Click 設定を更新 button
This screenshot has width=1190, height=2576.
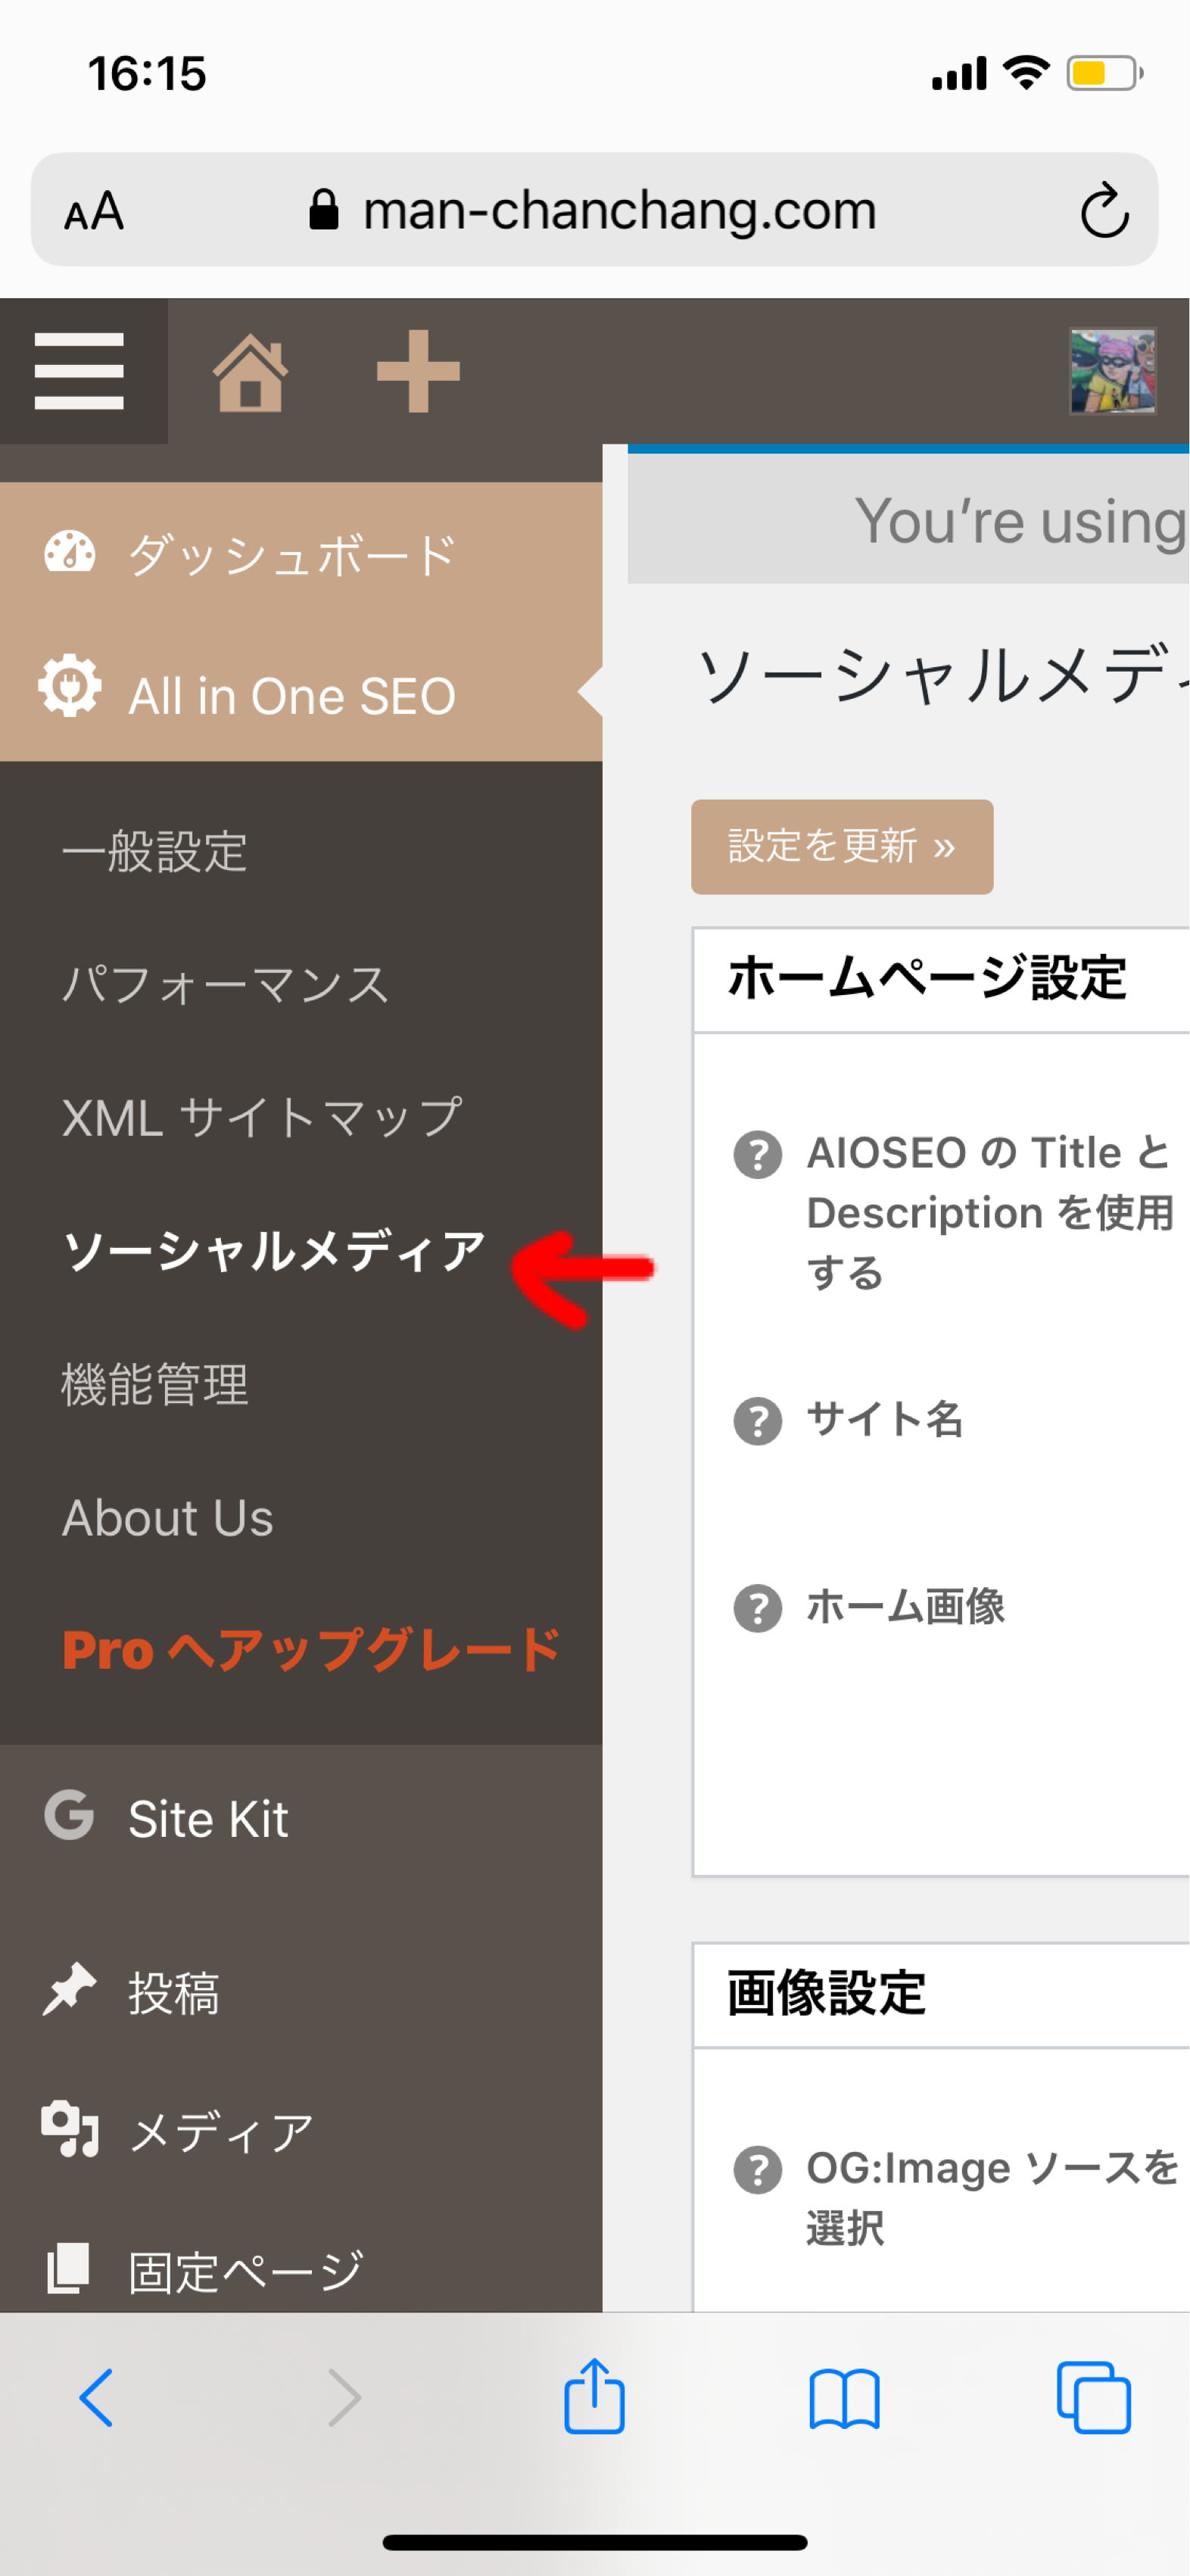pyautogui.click(x=842, y=846)
